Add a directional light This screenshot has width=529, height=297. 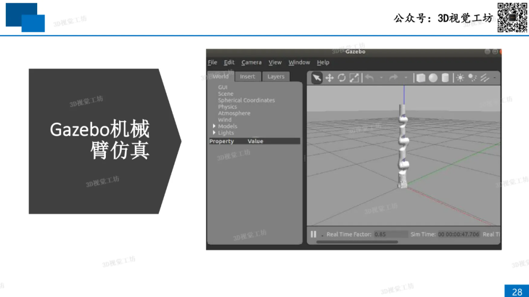click(x=484, y=78)
